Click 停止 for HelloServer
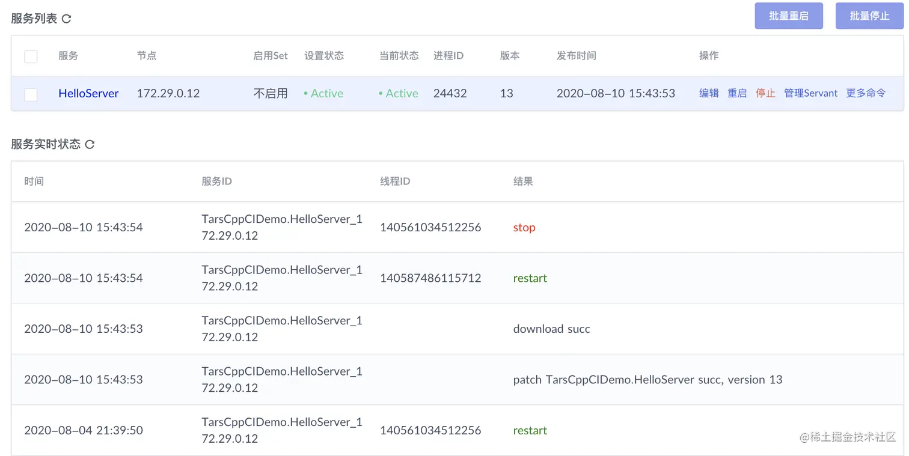 [x=765, y=93]
